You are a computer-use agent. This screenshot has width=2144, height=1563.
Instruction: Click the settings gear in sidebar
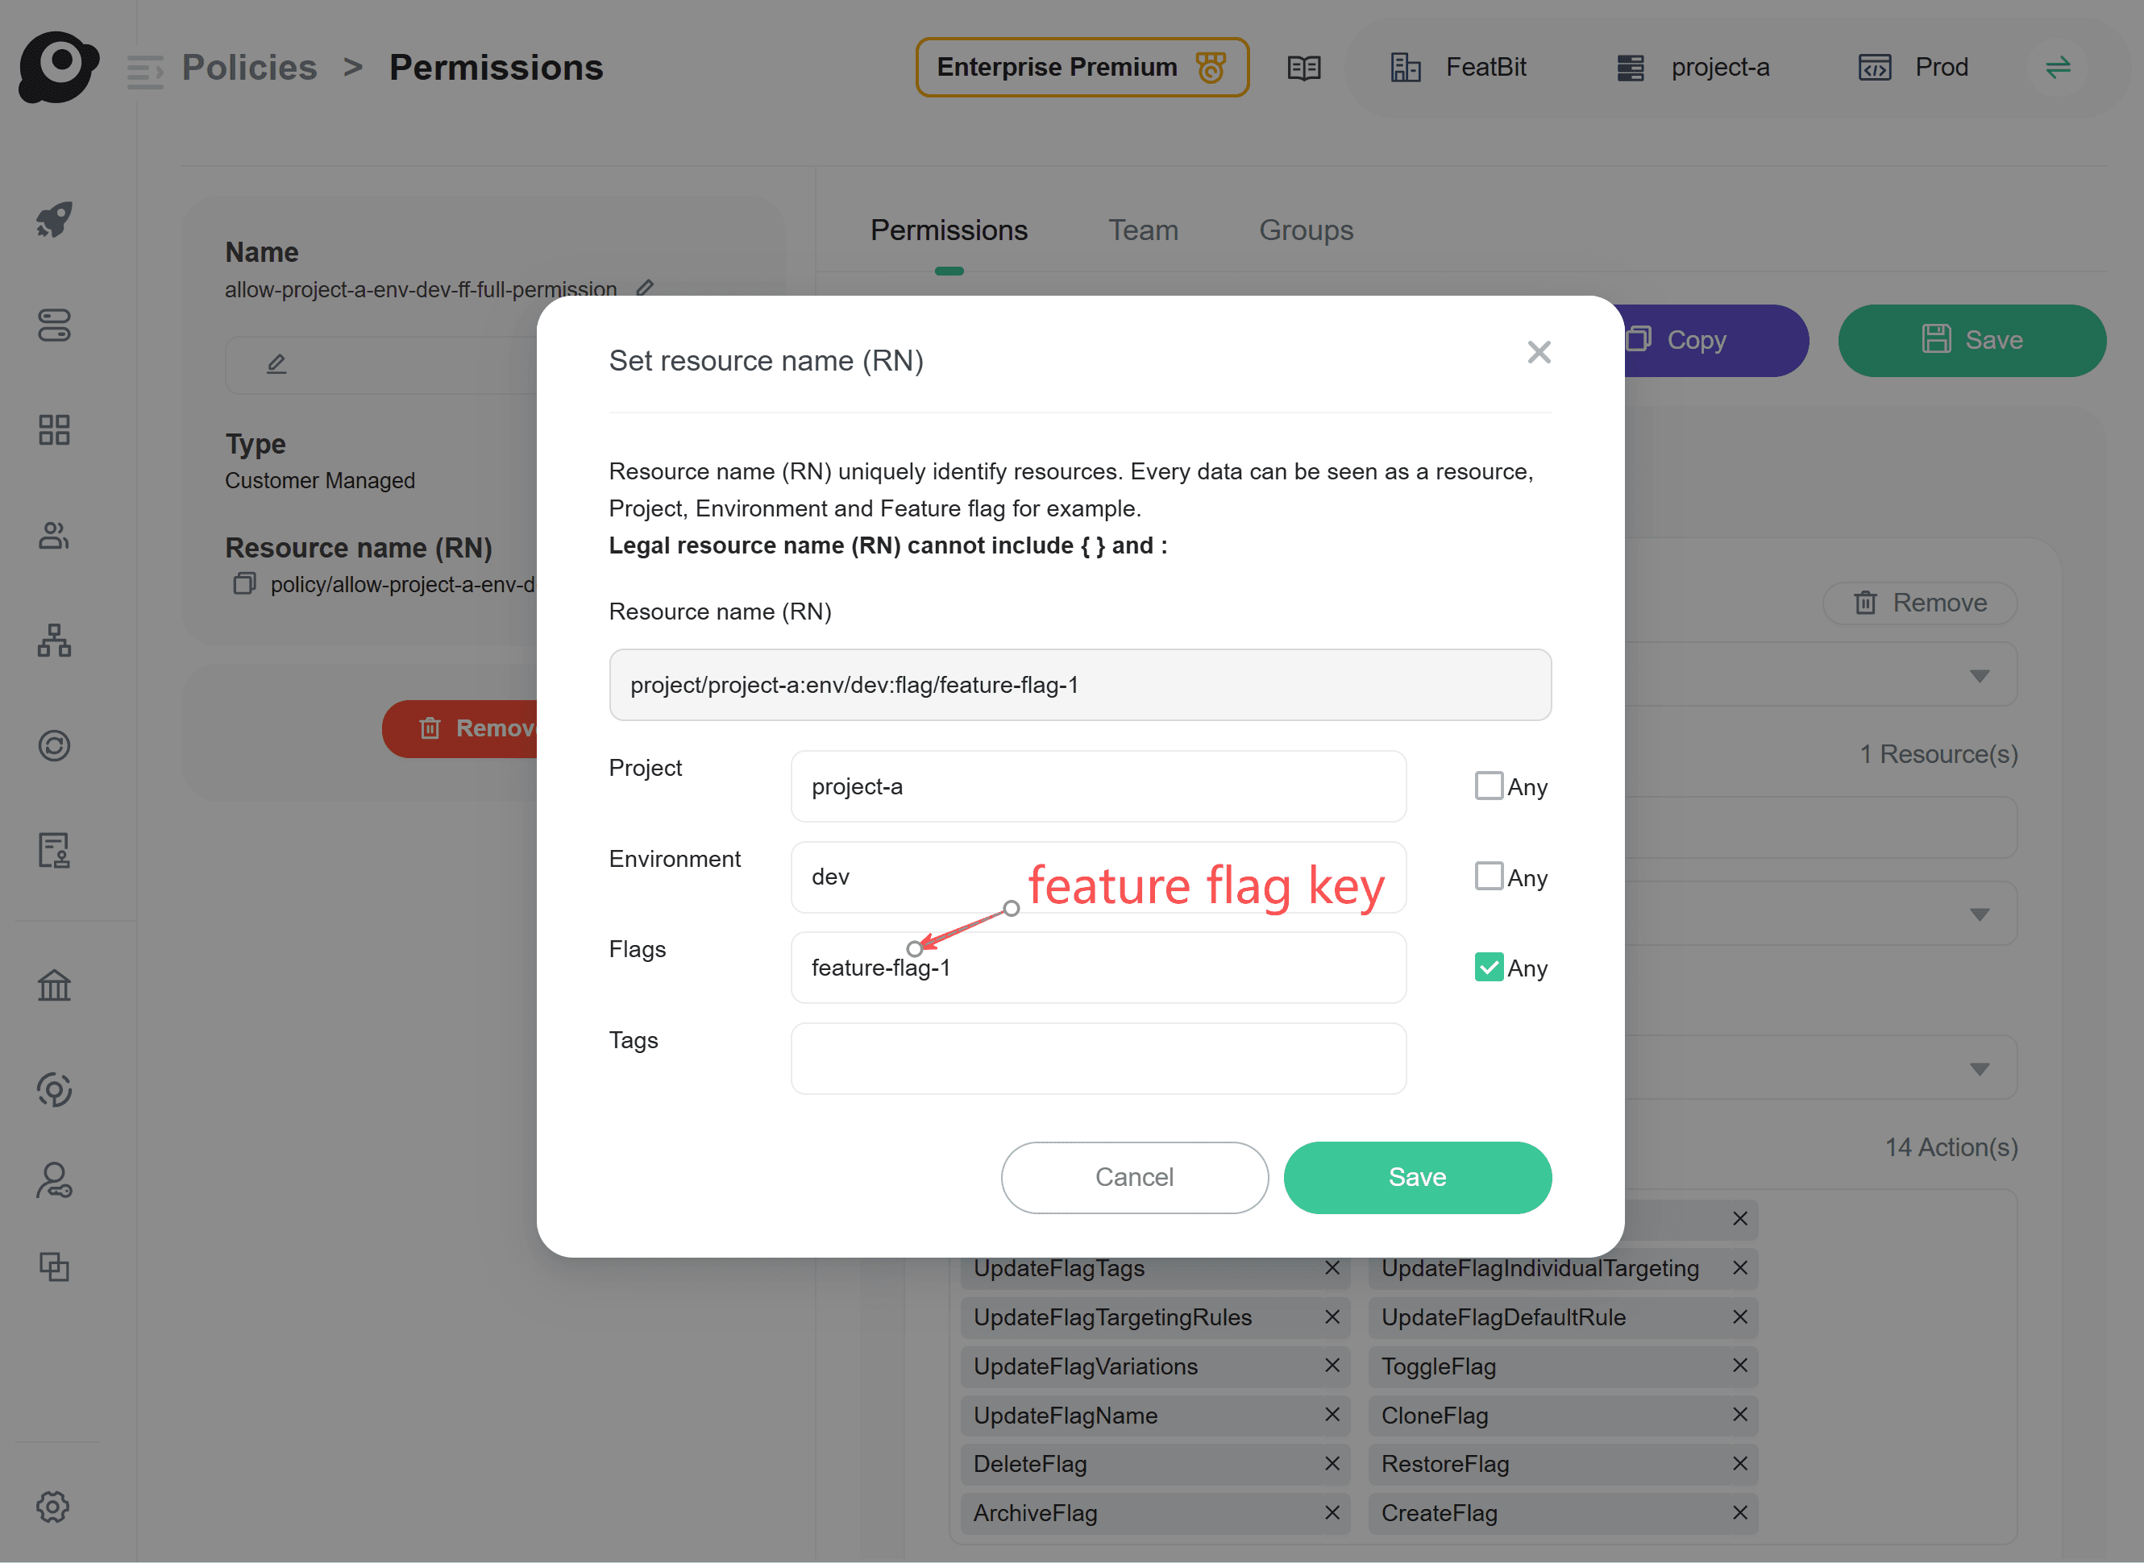[53, 1507]
